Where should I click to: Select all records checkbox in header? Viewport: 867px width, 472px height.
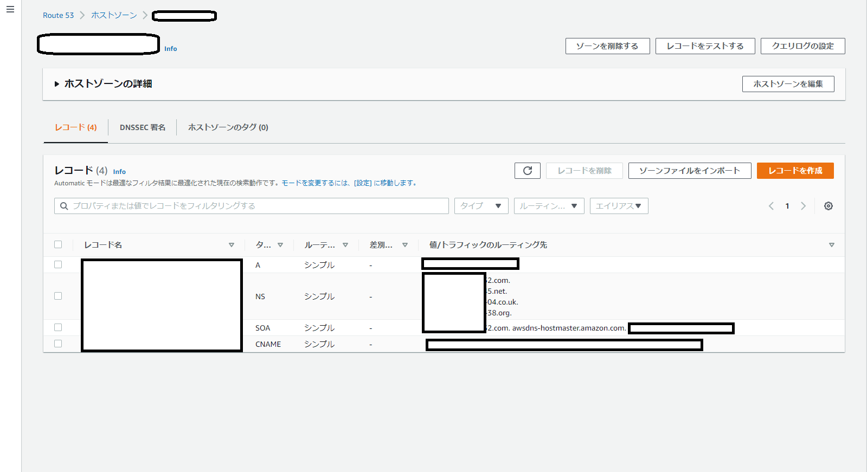tap(58, 244)
